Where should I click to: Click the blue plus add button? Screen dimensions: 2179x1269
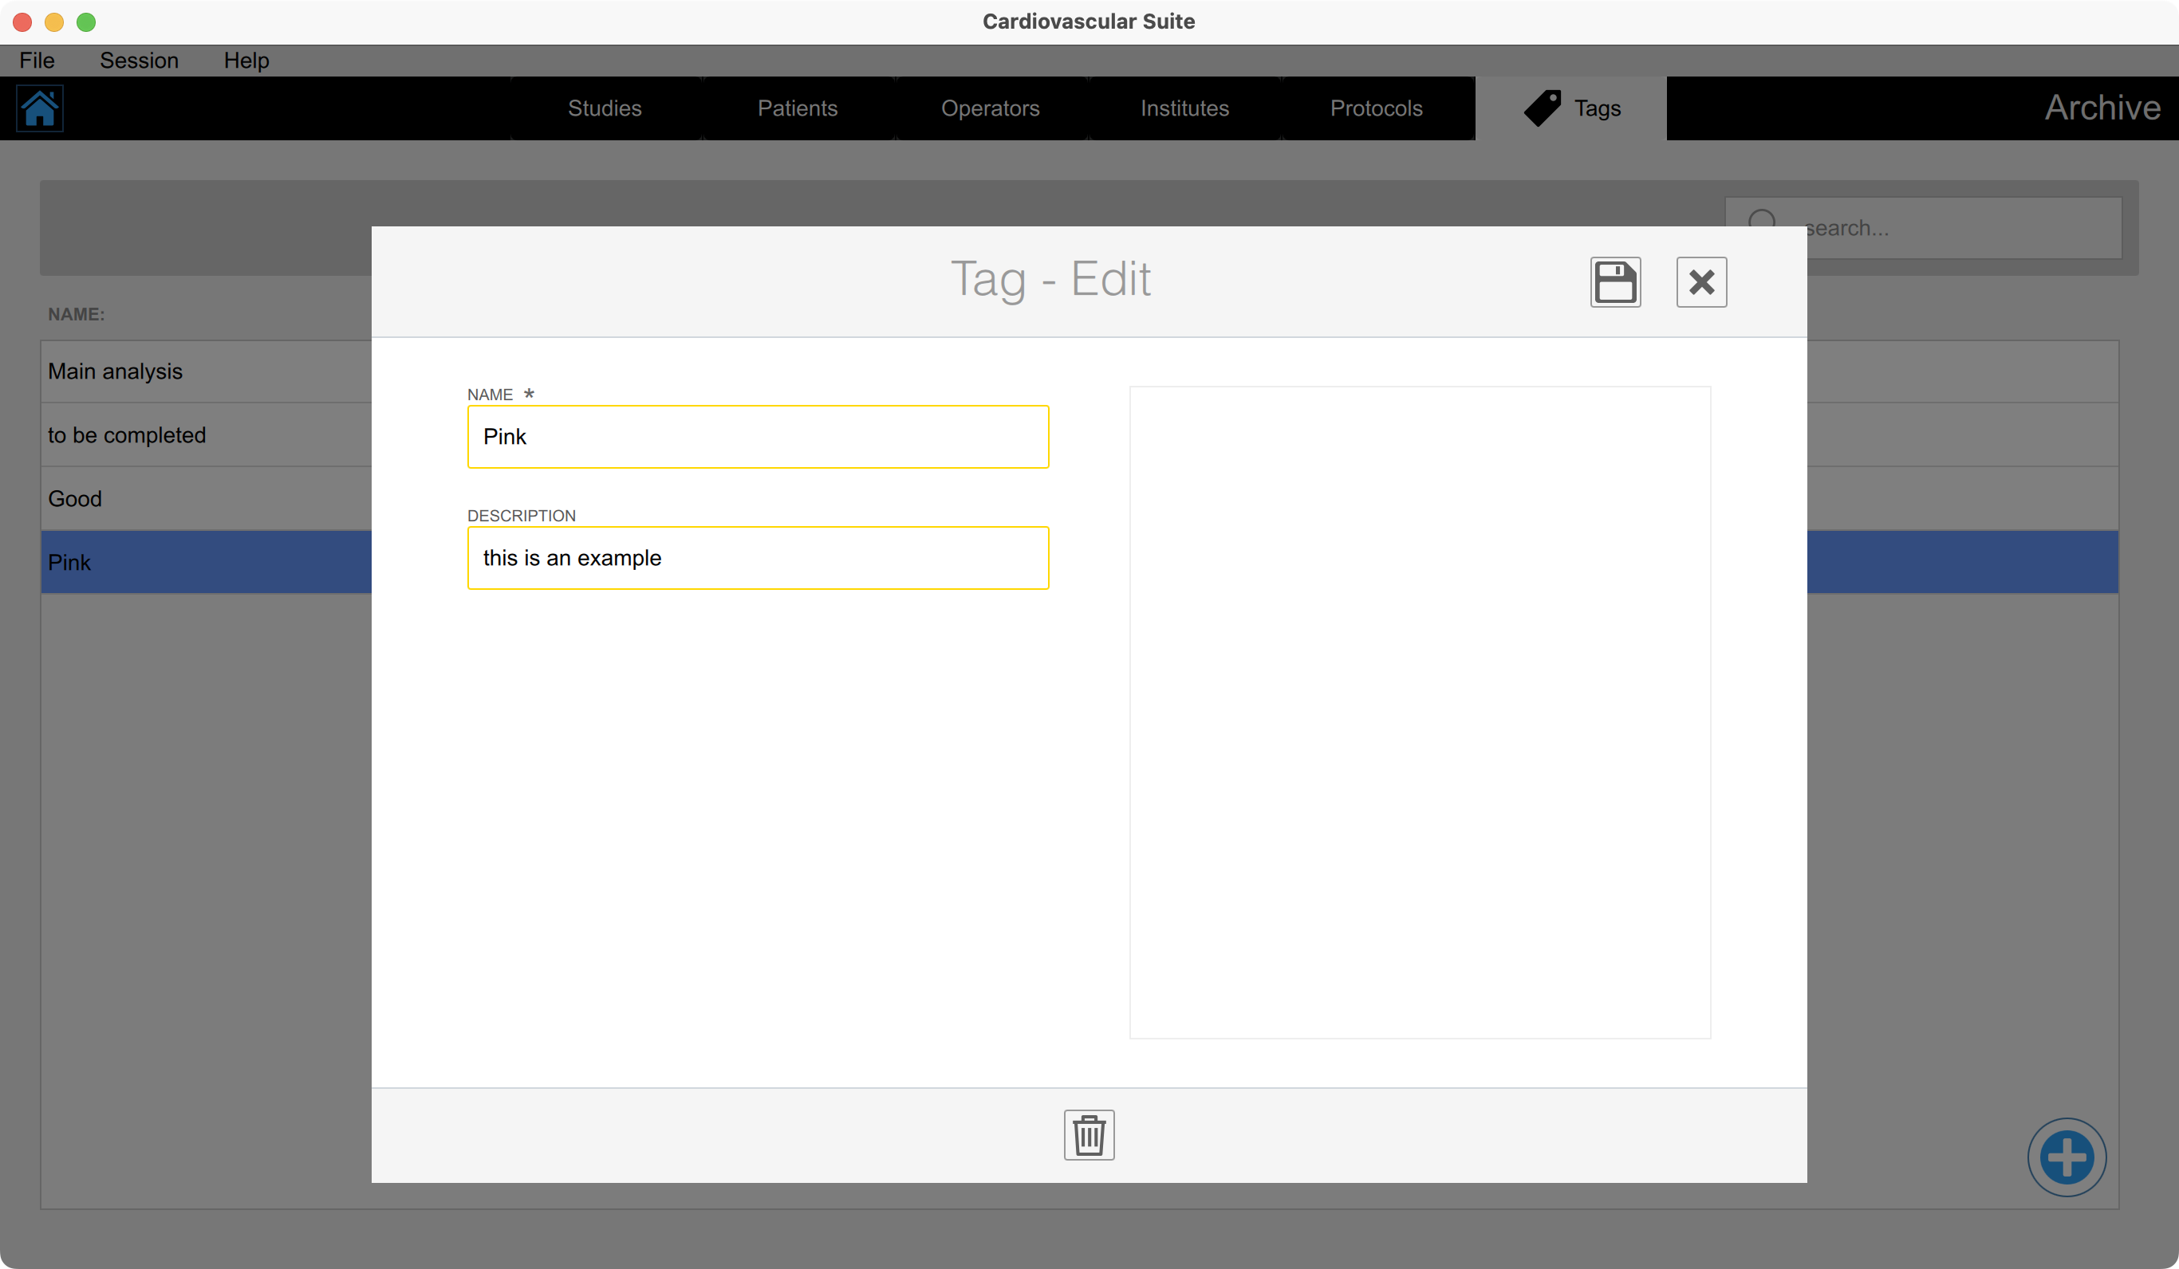[2066, 1157]
